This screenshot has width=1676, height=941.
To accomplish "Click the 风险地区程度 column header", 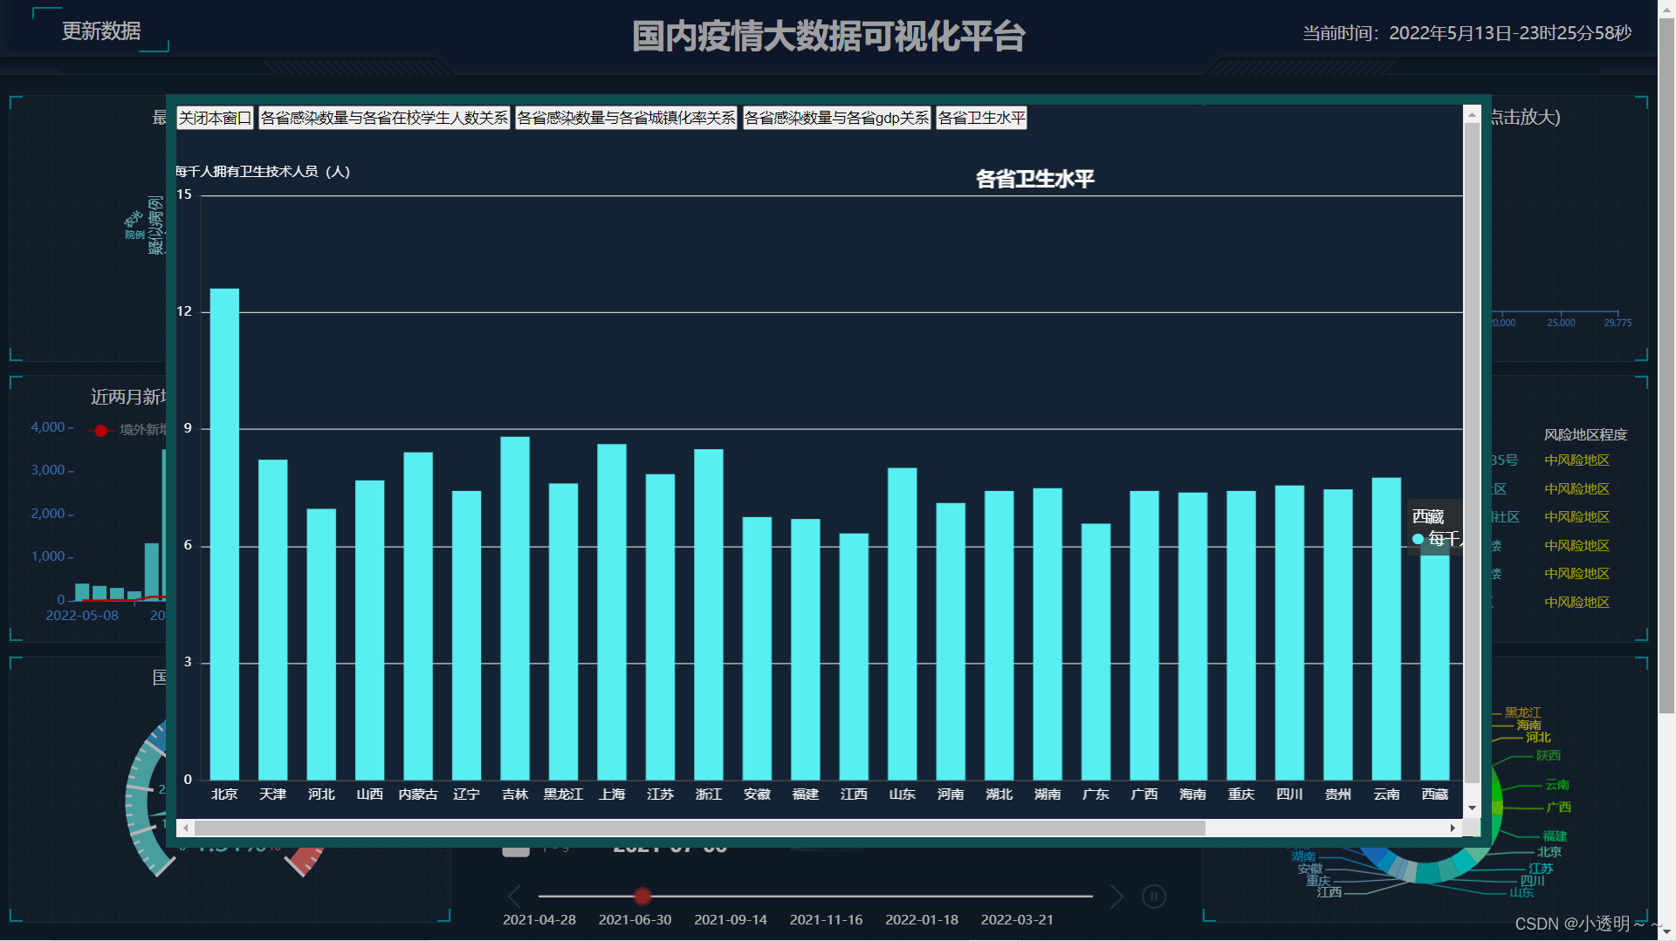I will click(1585, 434).
